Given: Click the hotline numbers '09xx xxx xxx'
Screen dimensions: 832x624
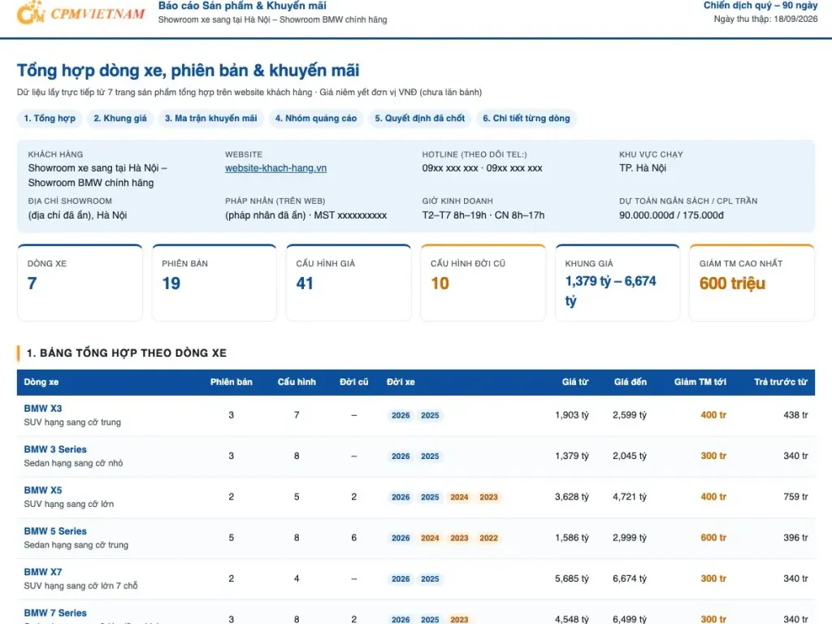Looking at the screenshot, I should 483,168.
